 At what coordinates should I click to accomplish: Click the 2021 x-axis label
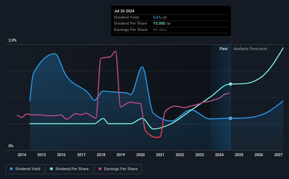tap(160, 155)
